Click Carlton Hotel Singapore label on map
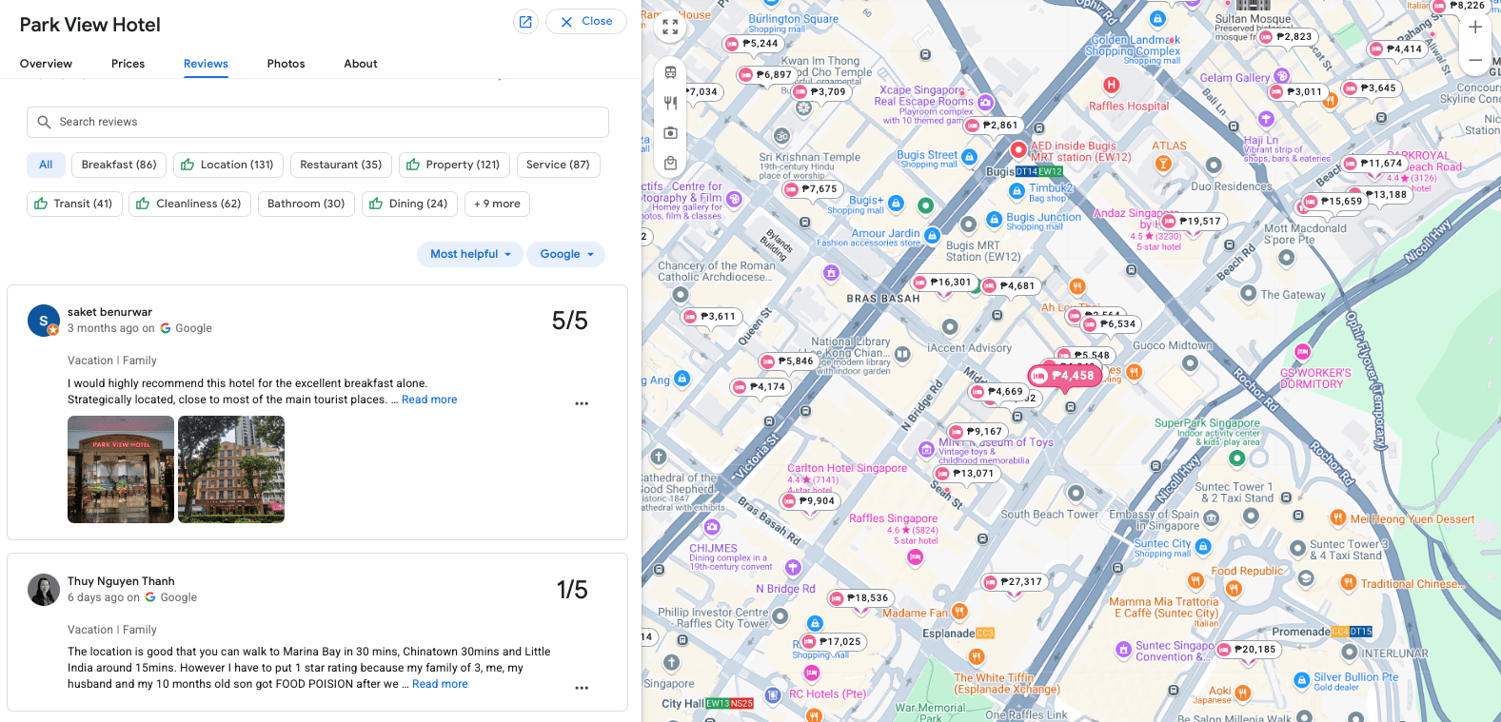1501x722 pixels. [x=847, y=468]
